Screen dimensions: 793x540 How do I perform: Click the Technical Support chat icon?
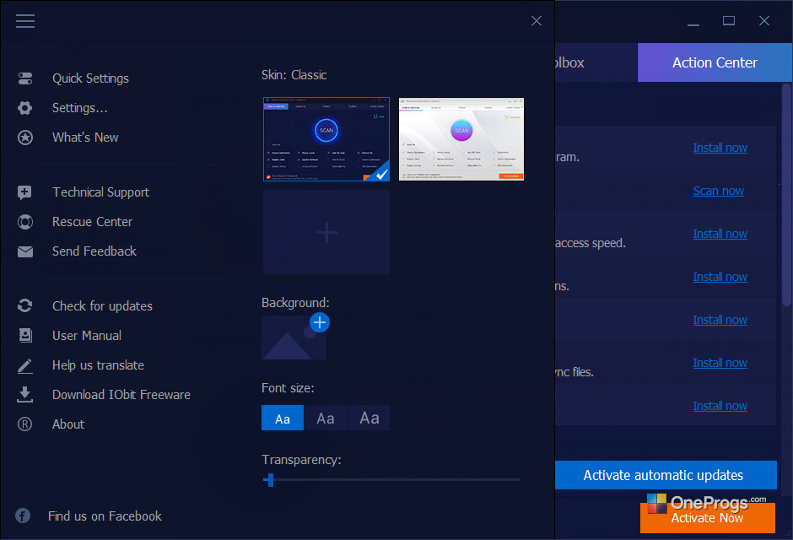24,192
